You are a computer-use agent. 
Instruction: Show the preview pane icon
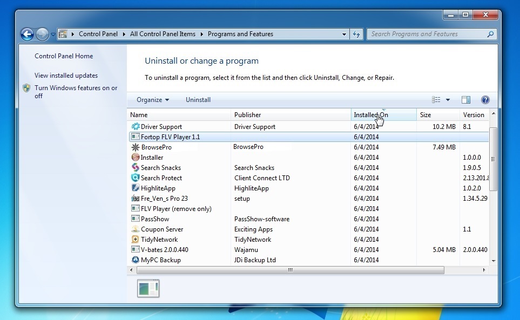[465, 99]
